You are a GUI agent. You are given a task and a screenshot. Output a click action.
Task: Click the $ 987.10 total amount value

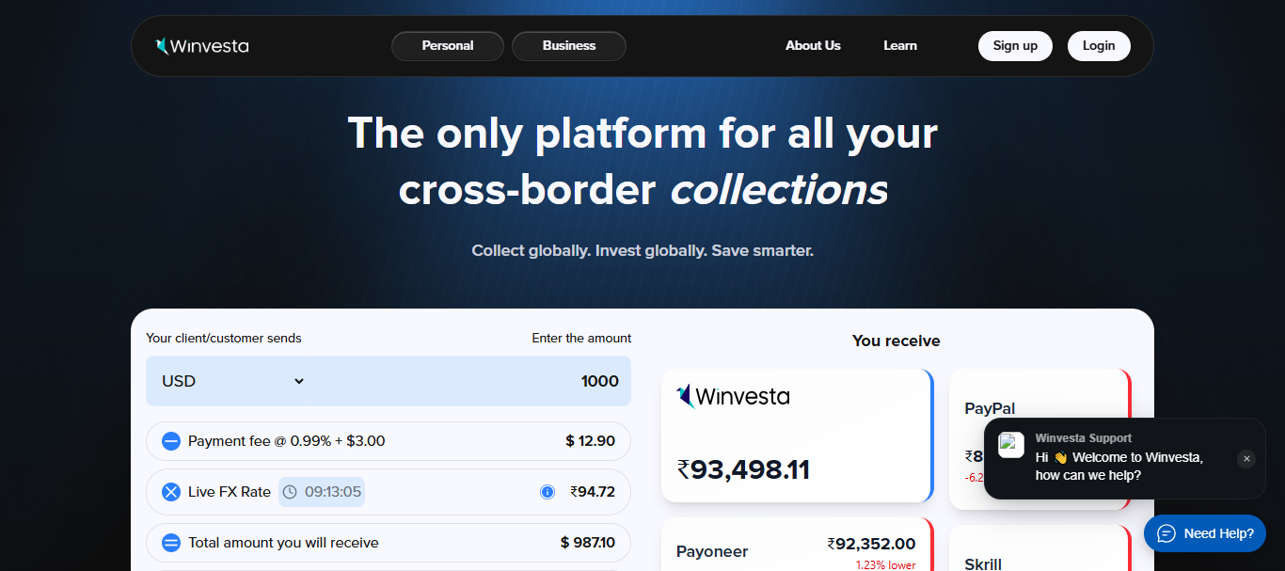pyautogui.click(x=588, y=543)
